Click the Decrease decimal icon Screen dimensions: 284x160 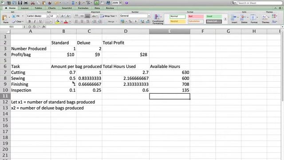148,21
